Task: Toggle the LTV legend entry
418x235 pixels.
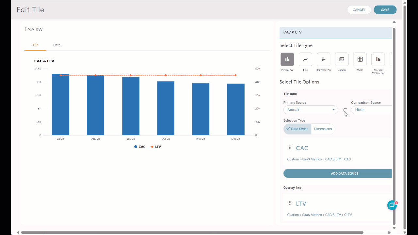Action: click(156, 147)
